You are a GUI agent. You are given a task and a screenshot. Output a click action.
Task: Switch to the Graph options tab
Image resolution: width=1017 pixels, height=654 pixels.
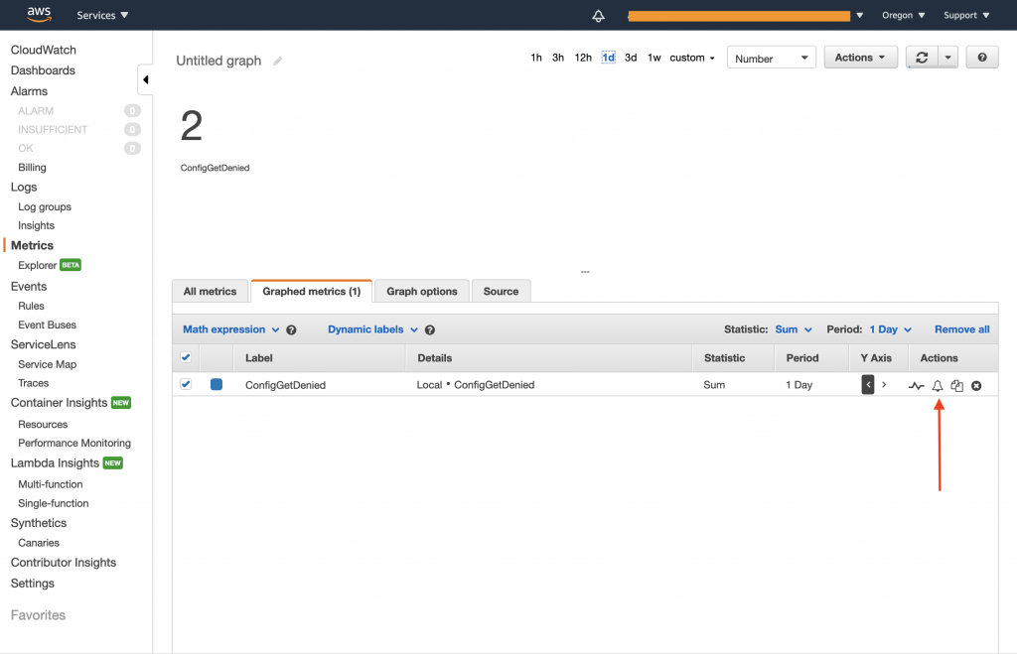click(x=421, y=291)
